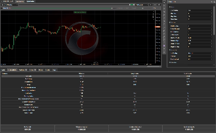Viewport: 216px width, 133px height.
Task: Click the Start Hour stepper arrows
Action: click(211, 14)
